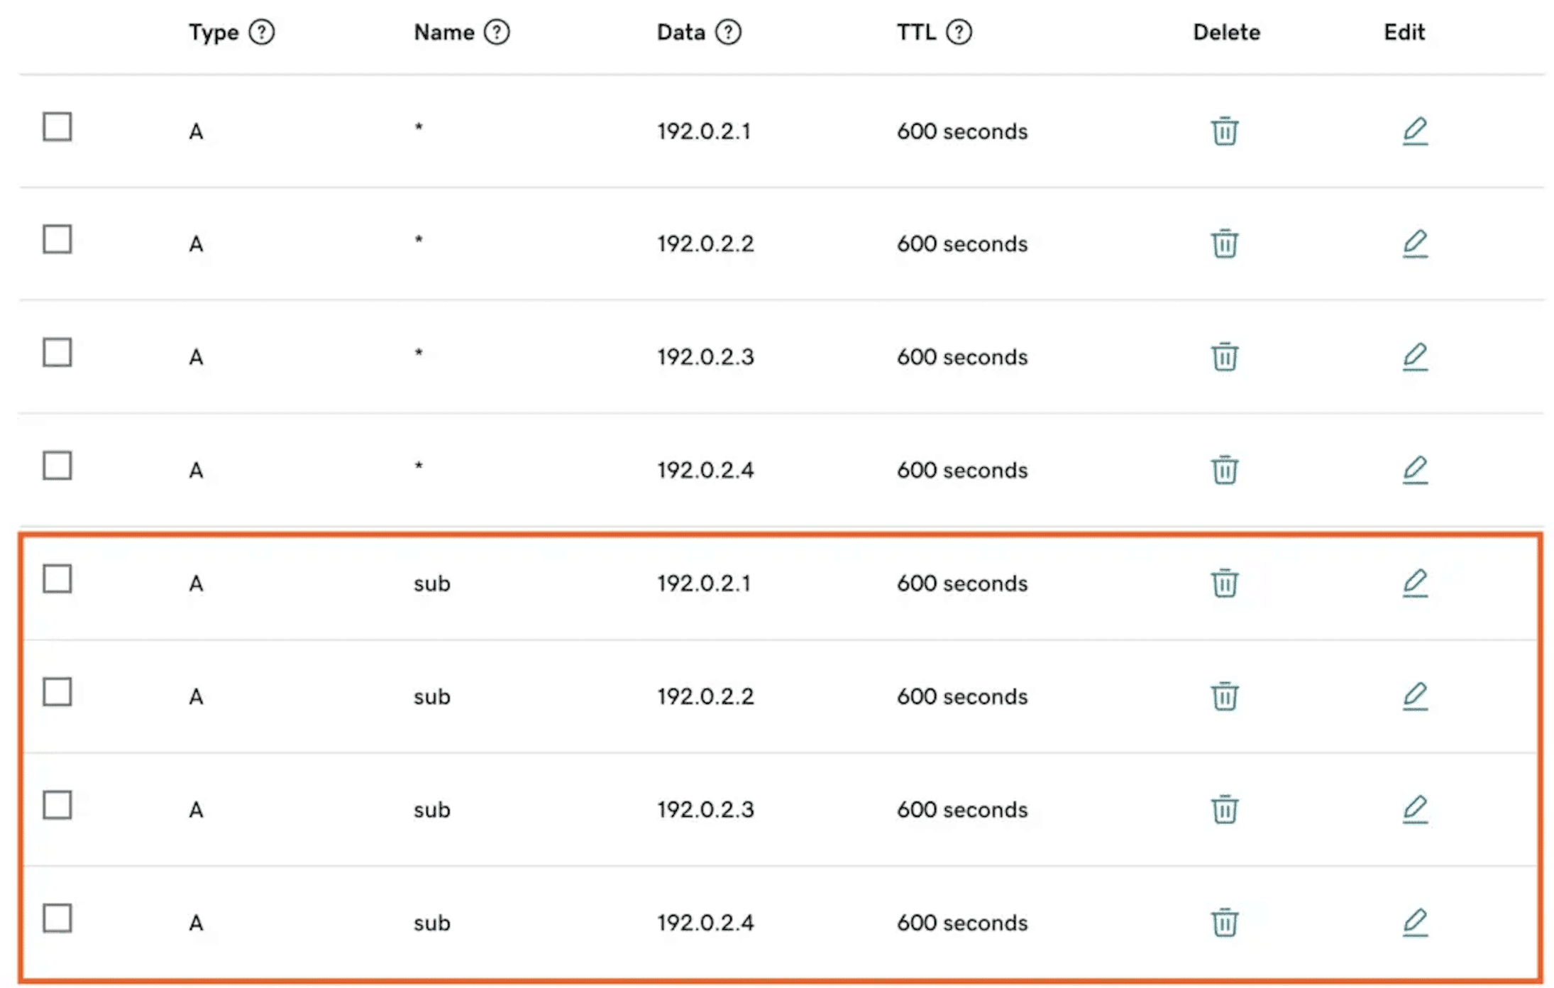Edit wildcard A record pointing to 192.0.2.4
Screen dimensions: 1554x988
tap(1414, 470)
